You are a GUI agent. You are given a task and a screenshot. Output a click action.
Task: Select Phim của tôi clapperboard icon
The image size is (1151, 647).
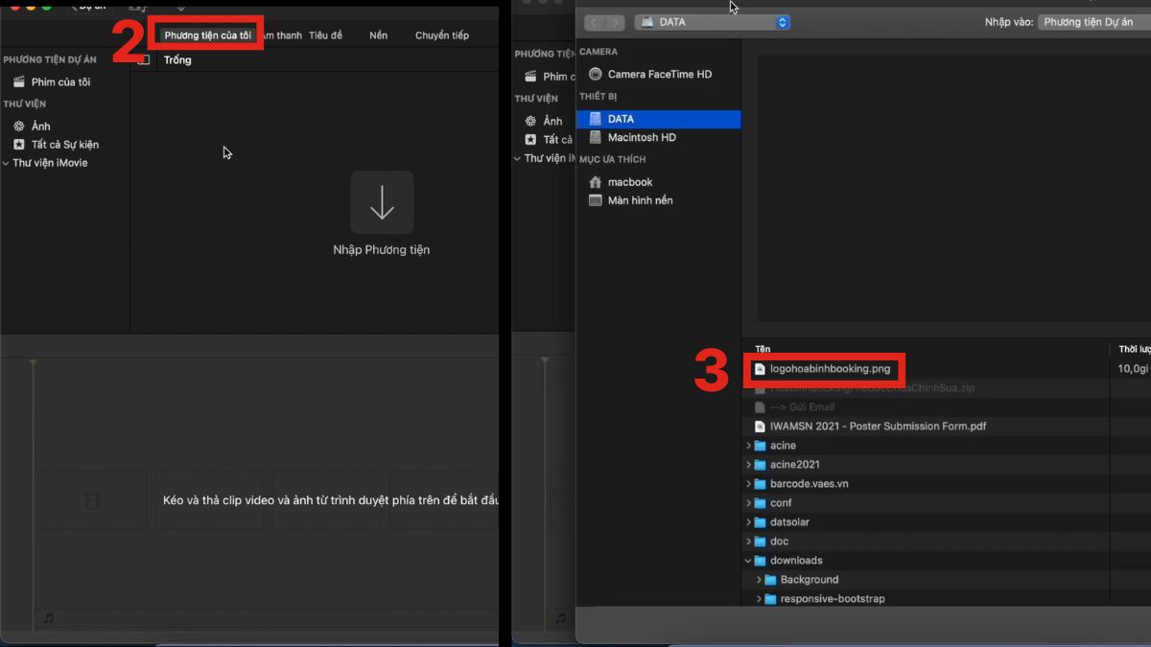click(x=19, y=82)
